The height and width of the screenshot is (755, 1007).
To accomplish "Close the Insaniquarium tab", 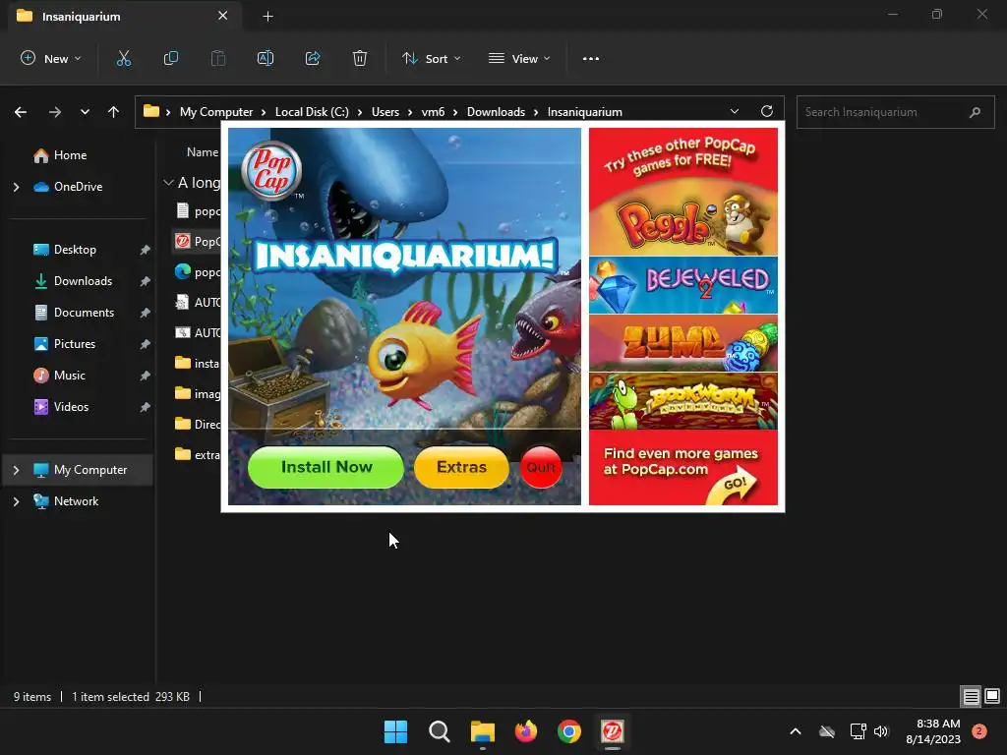I will [223, 16].
